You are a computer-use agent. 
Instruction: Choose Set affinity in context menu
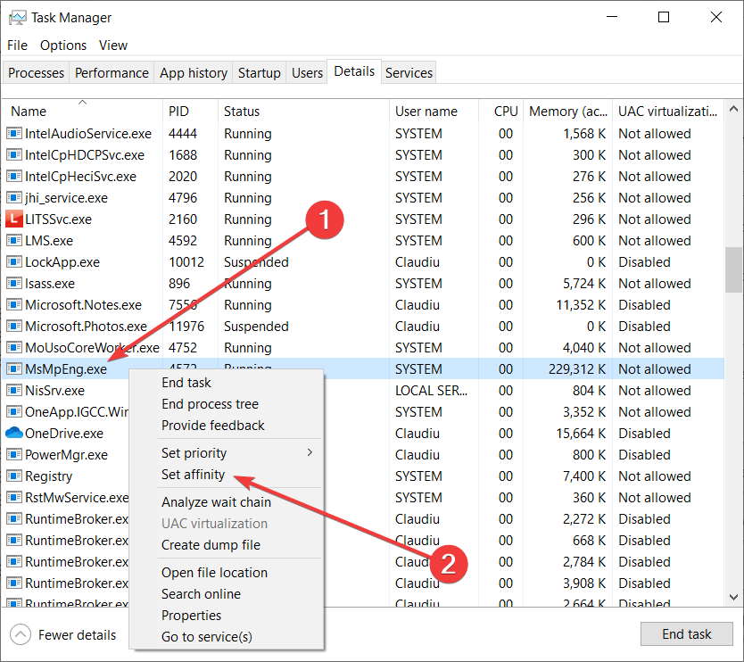click(194, 475)
